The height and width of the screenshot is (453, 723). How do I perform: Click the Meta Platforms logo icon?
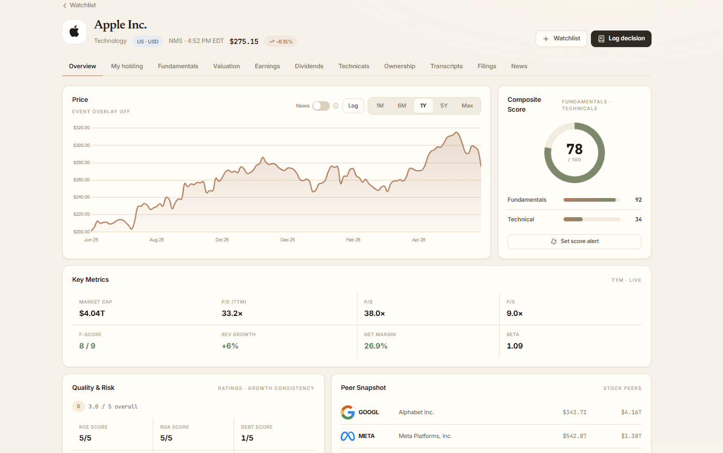[x=348, y=436]
